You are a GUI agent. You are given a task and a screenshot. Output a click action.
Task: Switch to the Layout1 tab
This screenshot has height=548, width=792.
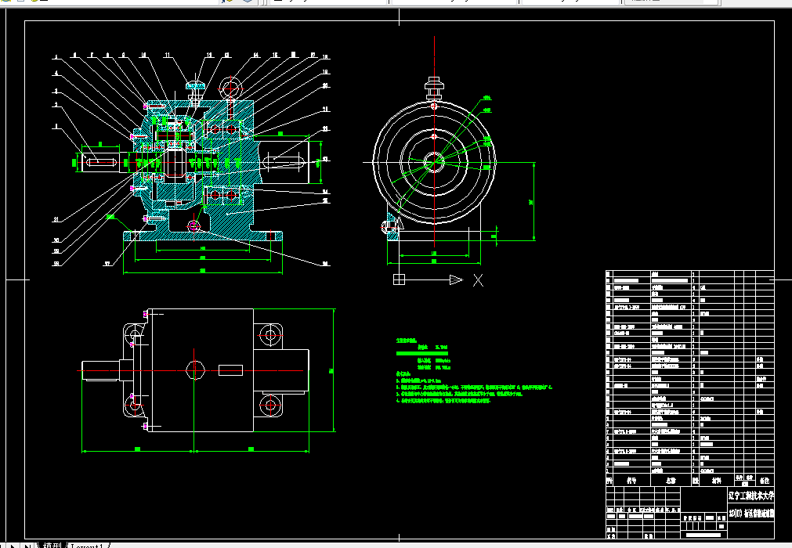click(x=87, y=546)
